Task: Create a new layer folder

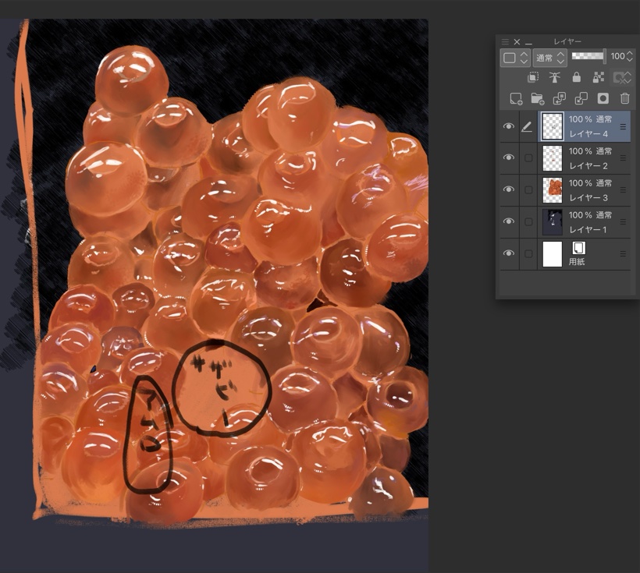Action: tap(537, 98)
